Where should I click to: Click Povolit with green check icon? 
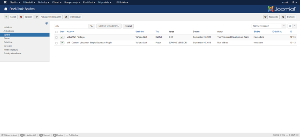pos(11,17)
